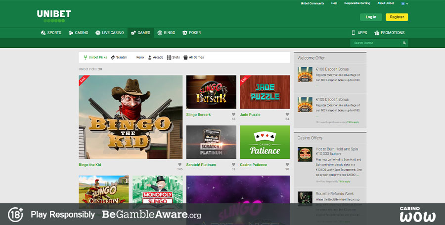Open Responsible Gaming link

(357, 3)
